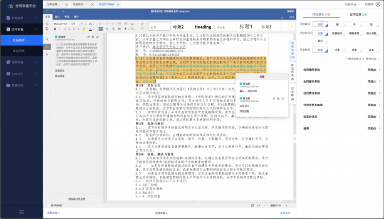This screenshot has width=384, height=219.
Task: Select the 信息缺失 risk category filter
Action: [x=337, y=33]
